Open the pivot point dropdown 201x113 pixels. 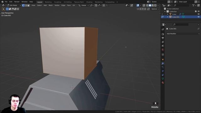coord(92,5)
